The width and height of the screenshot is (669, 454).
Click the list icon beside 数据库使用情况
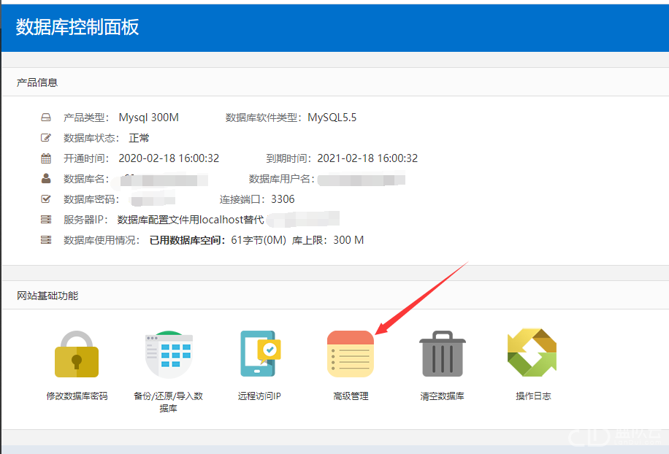46,240
